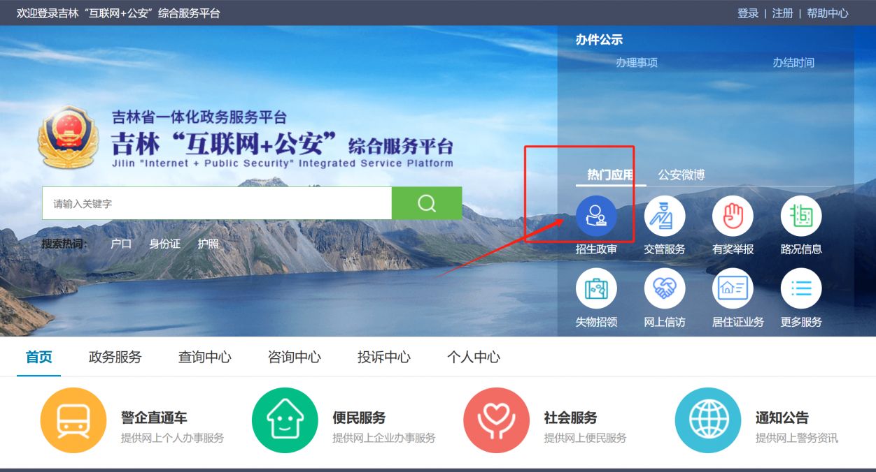This screenshot has width=876, height=472.
Task: Go to the 首页 navigation tab
Action: point(39,357)
